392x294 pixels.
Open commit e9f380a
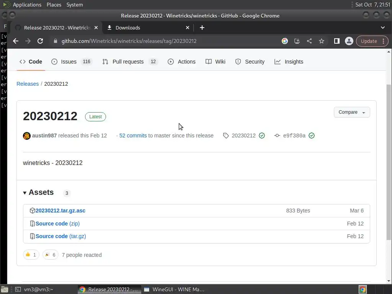coord(294,136)
